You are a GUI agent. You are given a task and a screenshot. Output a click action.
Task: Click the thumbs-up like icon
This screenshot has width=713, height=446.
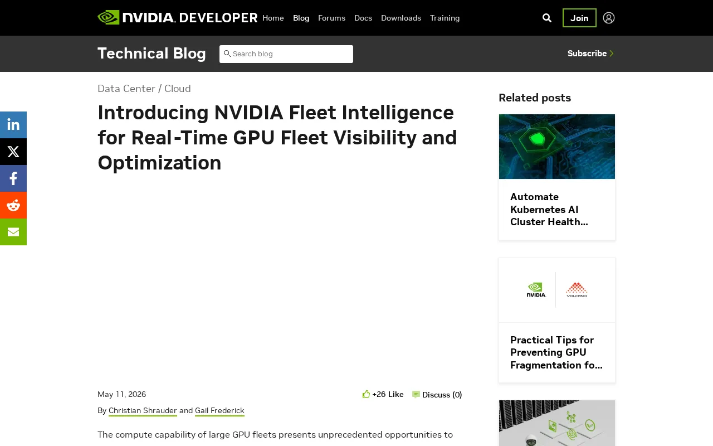366,394
